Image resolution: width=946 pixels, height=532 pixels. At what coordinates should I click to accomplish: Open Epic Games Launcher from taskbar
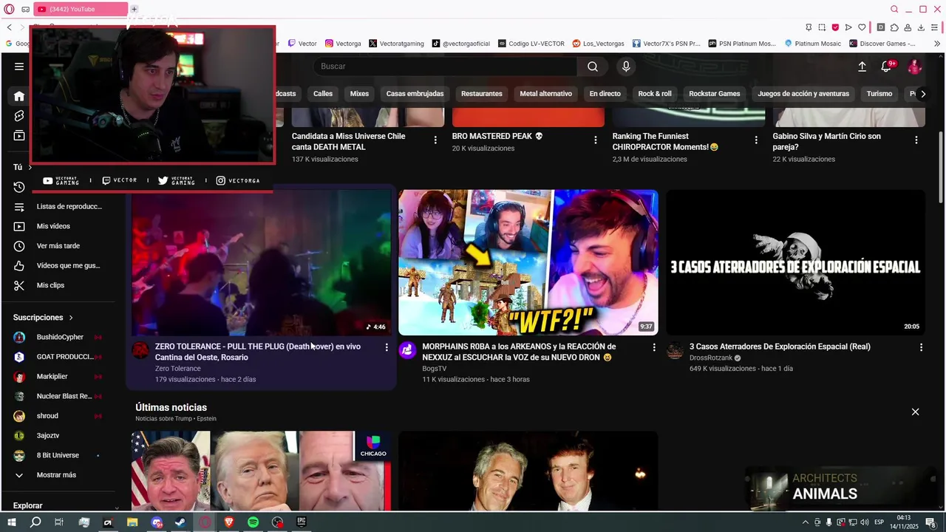tap(302, 522)
